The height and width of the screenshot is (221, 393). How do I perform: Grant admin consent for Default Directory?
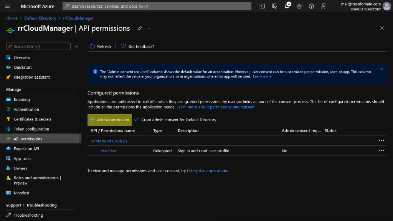pos(175,120)
